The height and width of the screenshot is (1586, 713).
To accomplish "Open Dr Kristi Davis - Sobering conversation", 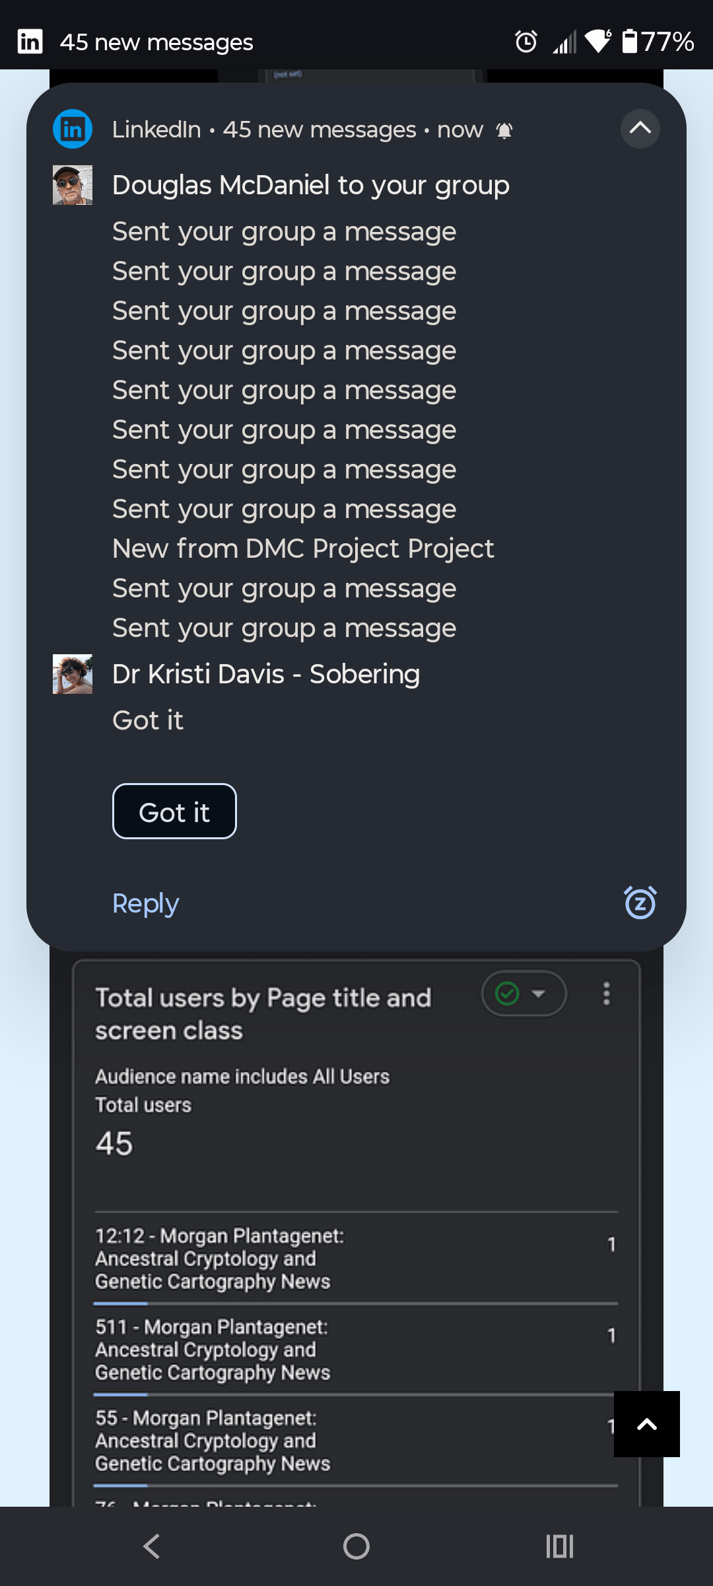I will coord(265,674).
